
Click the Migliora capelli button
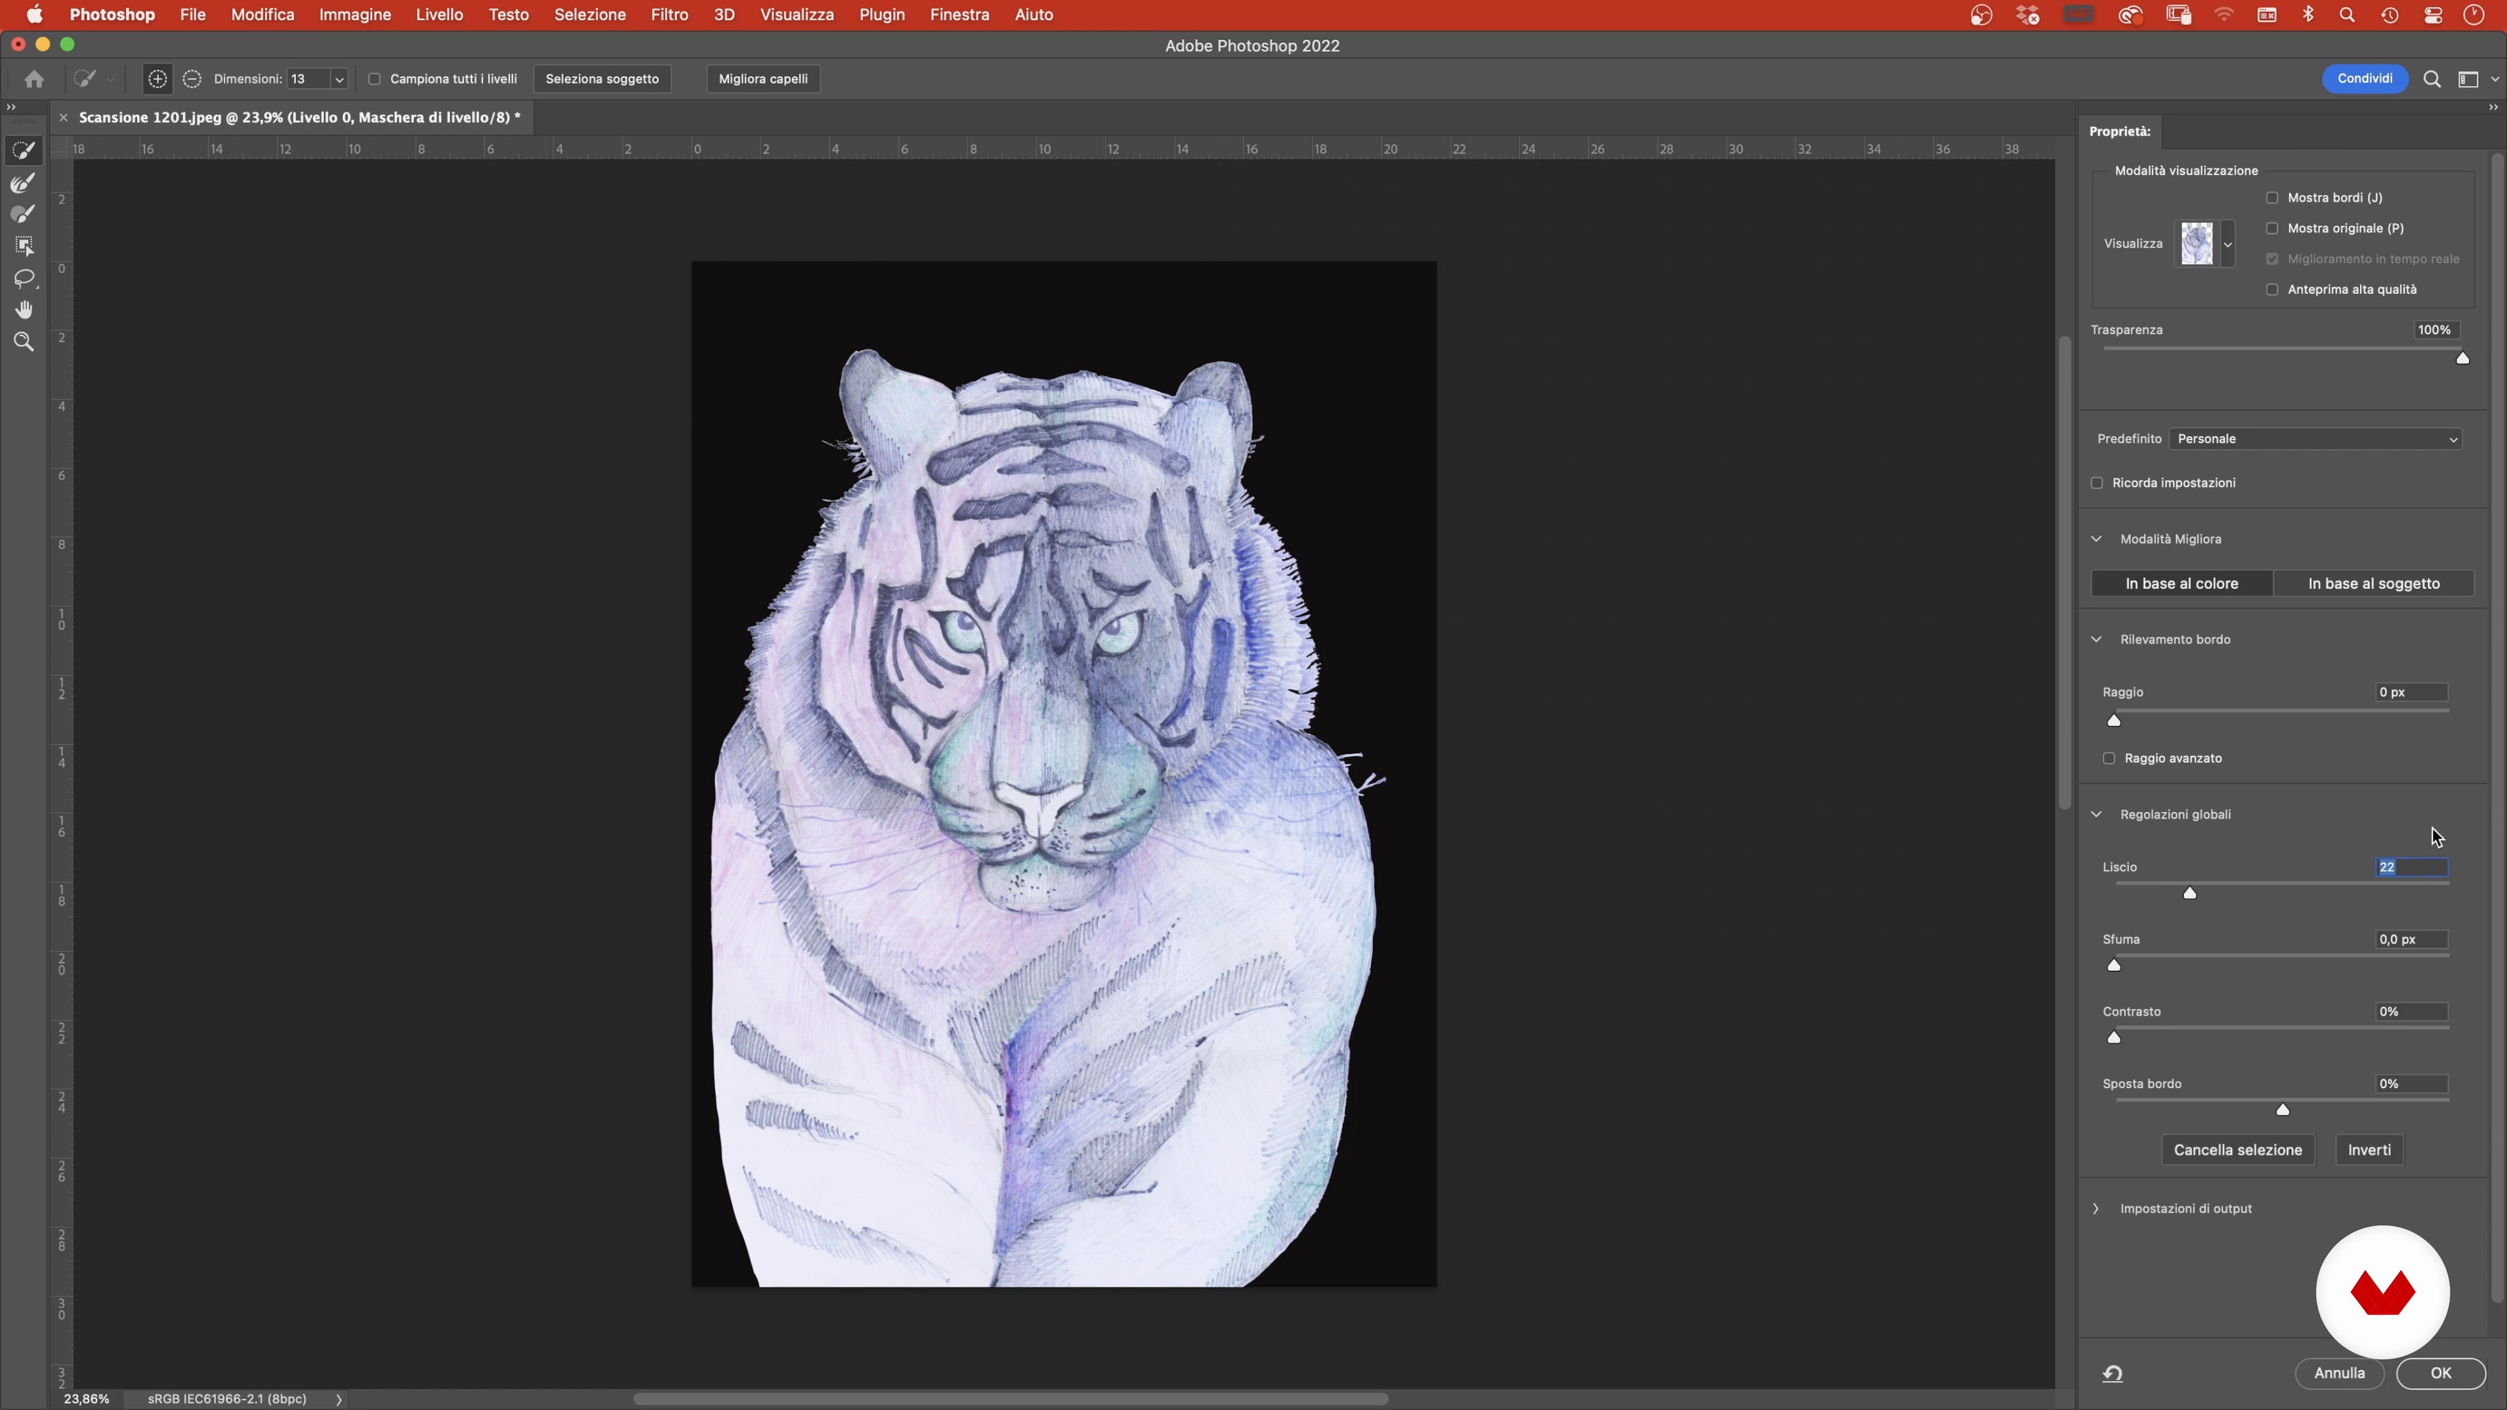(763, 79)
